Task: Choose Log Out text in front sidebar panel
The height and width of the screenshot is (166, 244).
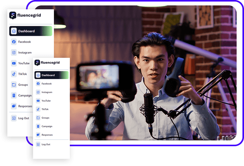Action: (46, 145)
